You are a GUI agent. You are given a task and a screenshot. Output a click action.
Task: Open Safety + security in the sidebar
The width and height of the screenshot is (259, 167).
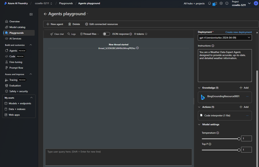pyautogui.click(x=19, y=91)
